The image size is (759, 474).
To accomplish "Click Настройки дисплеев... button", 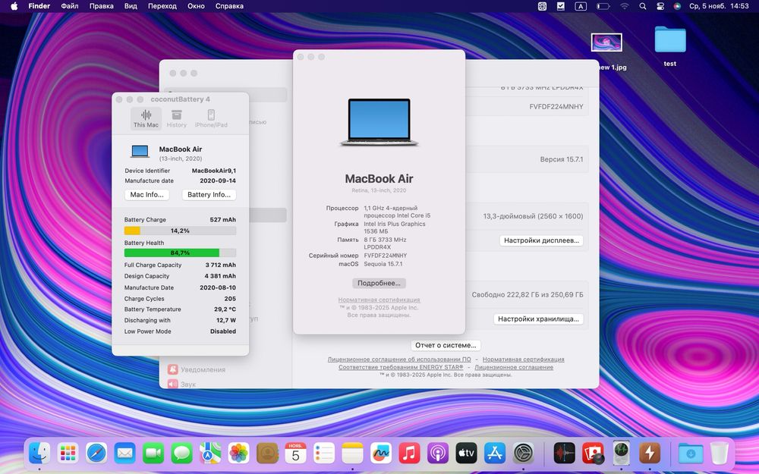I will click(541, 240).
